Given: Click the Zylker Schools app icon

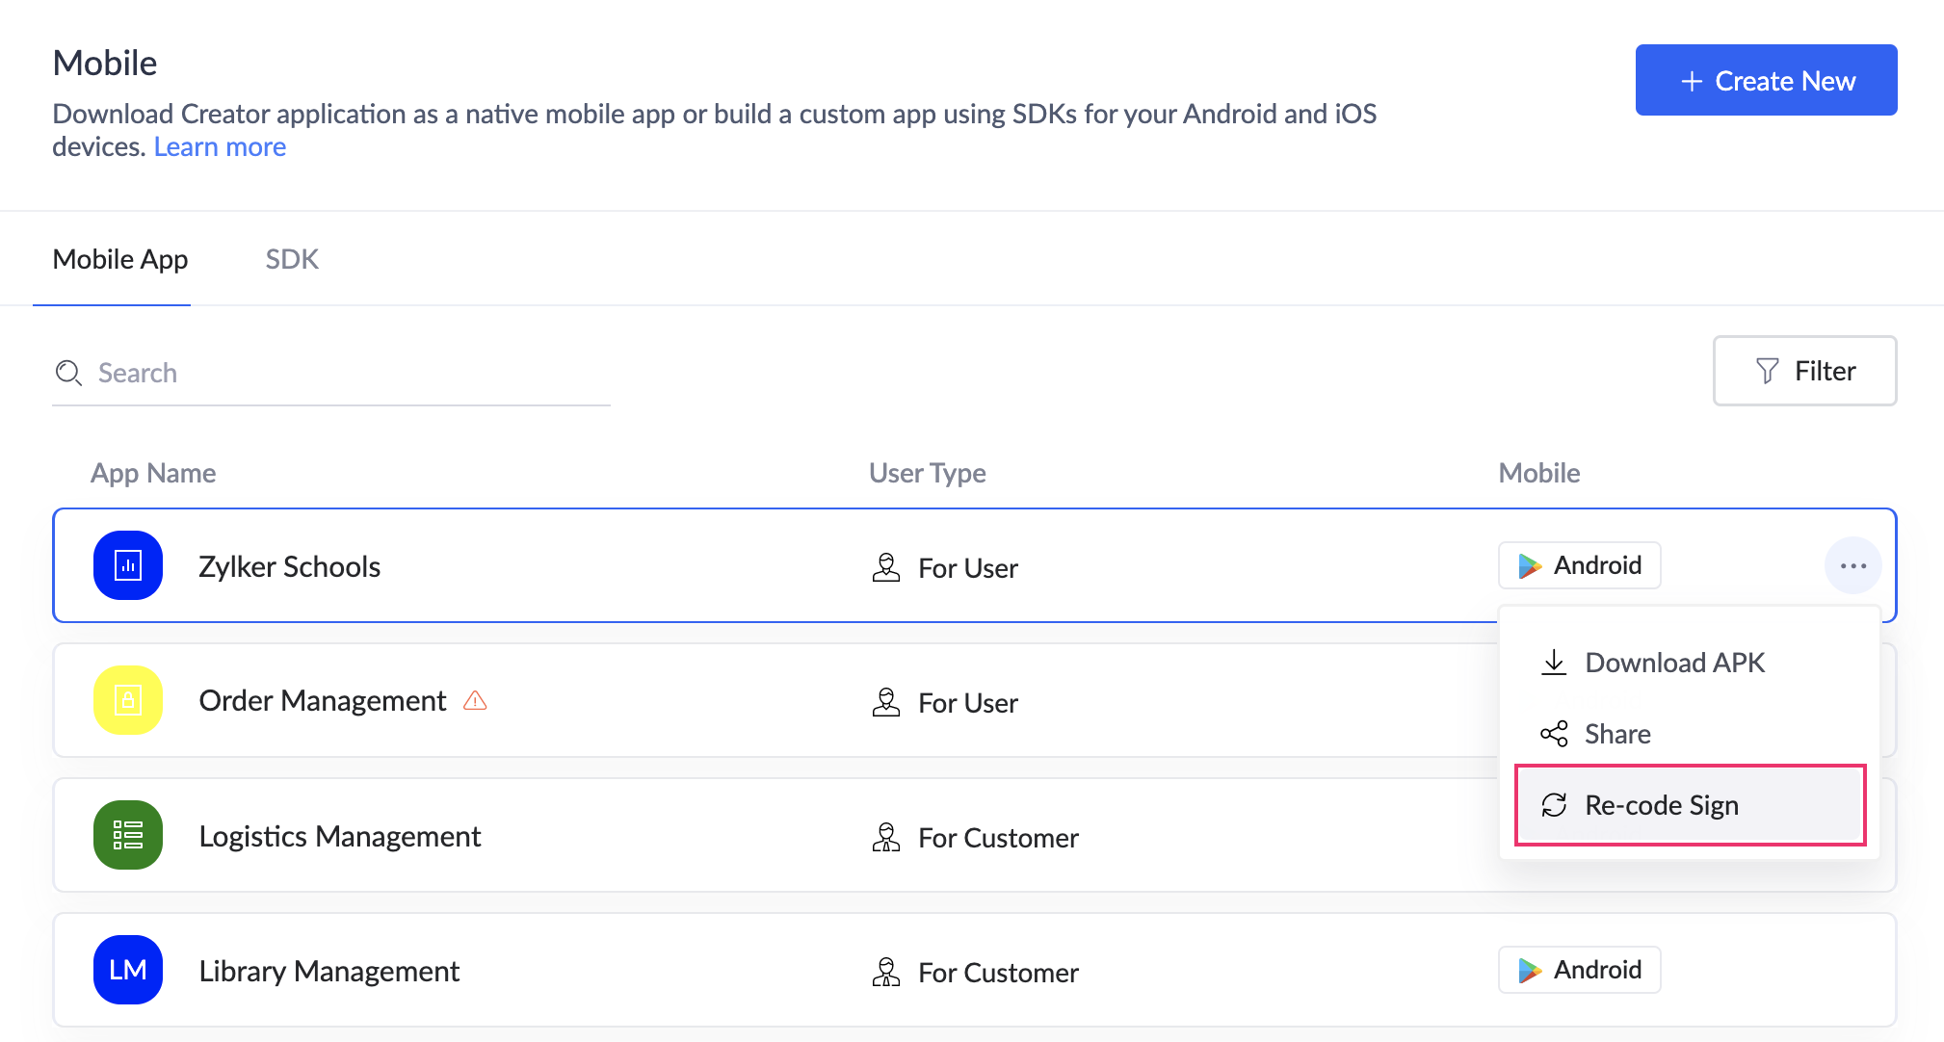Looking at the screenshot, I should coord(128,565).
